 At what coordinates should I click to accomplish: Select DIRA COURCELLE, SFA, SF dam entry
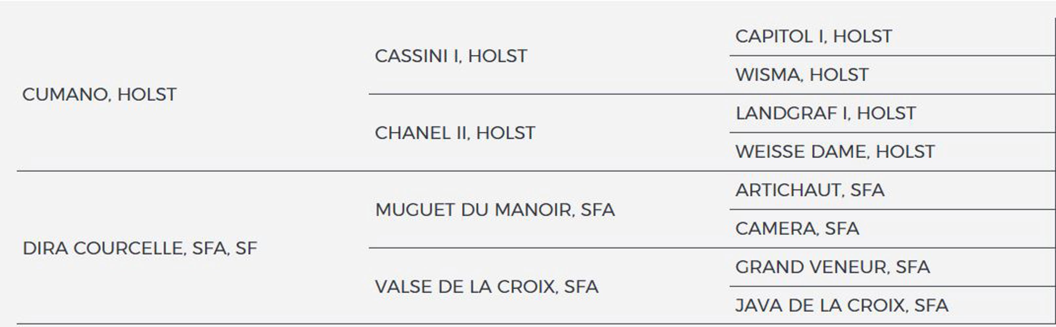coord(140,249)
